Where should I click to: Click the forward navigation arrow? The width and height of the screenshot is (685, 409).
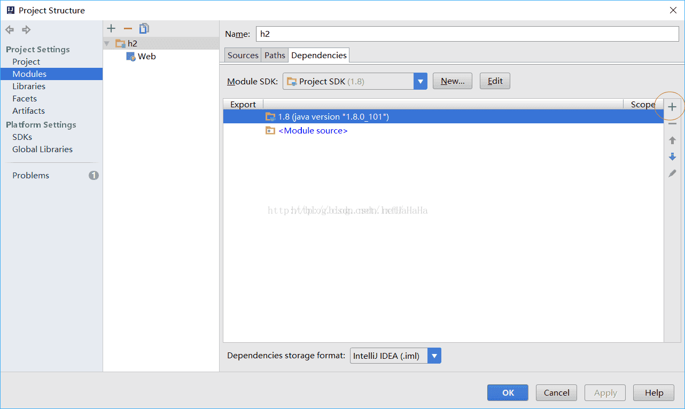click(26, 30)
